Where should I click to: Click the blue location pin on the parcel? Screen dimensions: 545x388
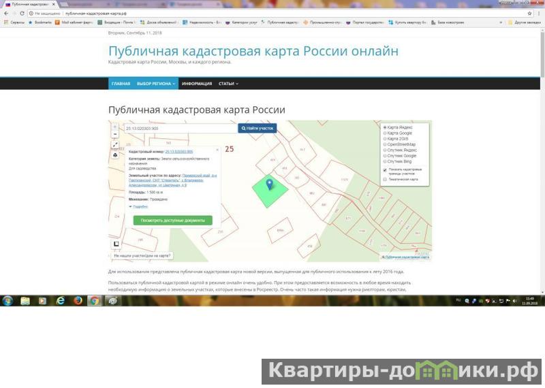[x=269, y=184]
